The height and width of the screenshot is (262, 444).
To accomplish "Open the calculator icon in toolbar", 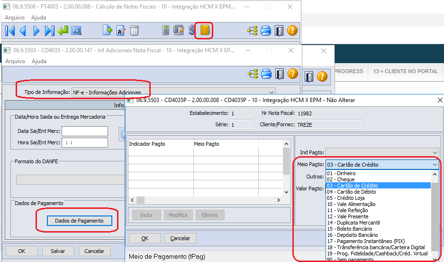I will tap(166, 31).
